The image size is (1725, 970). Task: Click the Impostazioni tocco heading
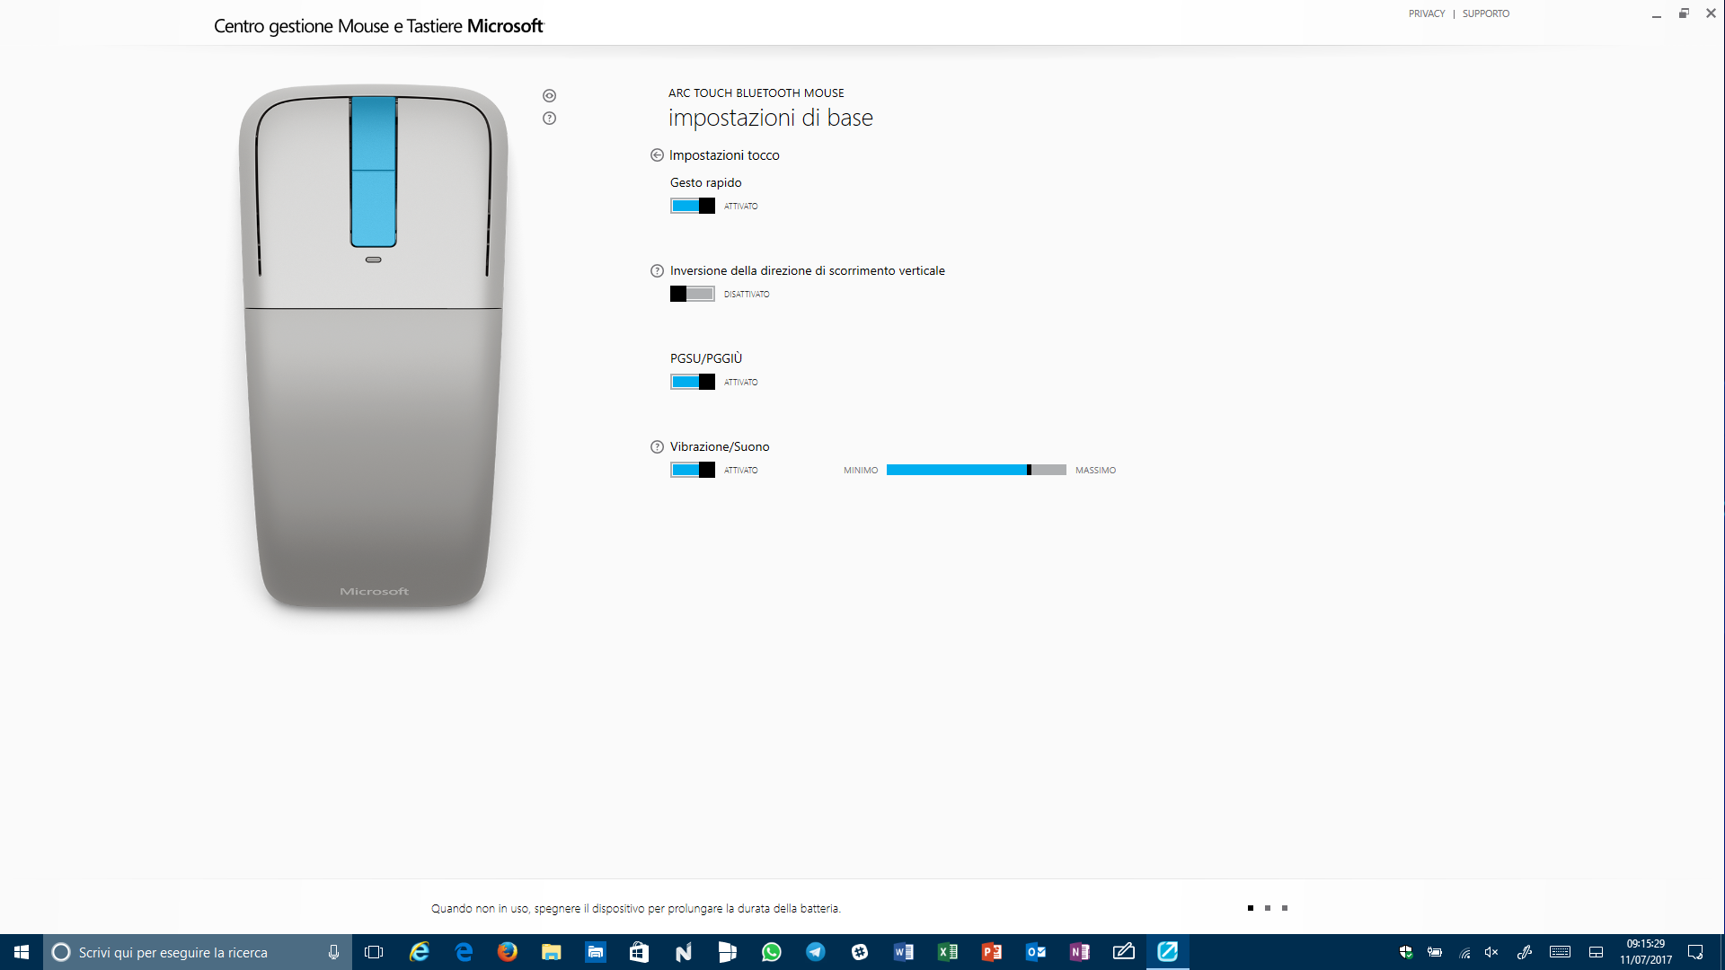click(x=724, y=155)
